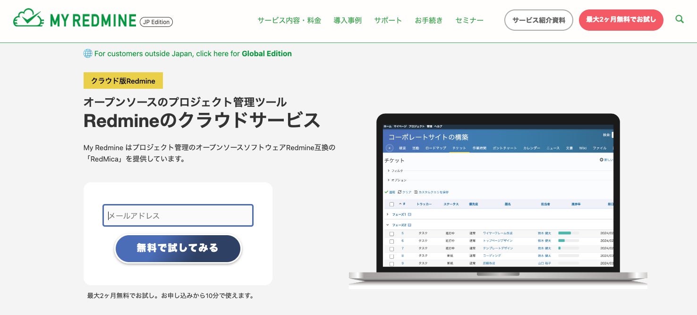Go to 導入事例 page
The height and width of the screenshot is (315, 697).
tap(348, 20)
